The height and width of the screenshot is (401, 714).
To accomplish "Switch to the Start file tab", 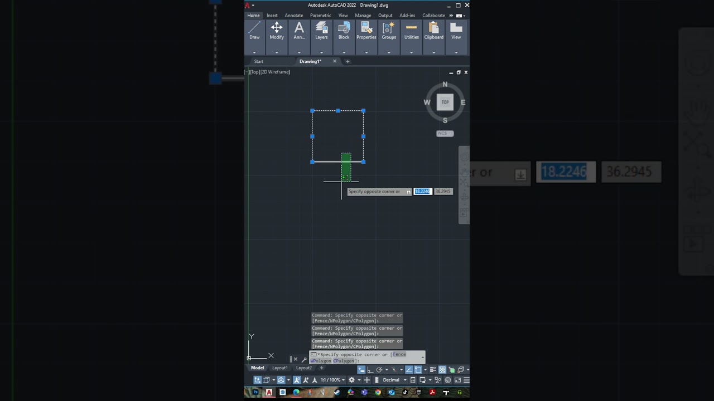I will click(x=259, y=61).
